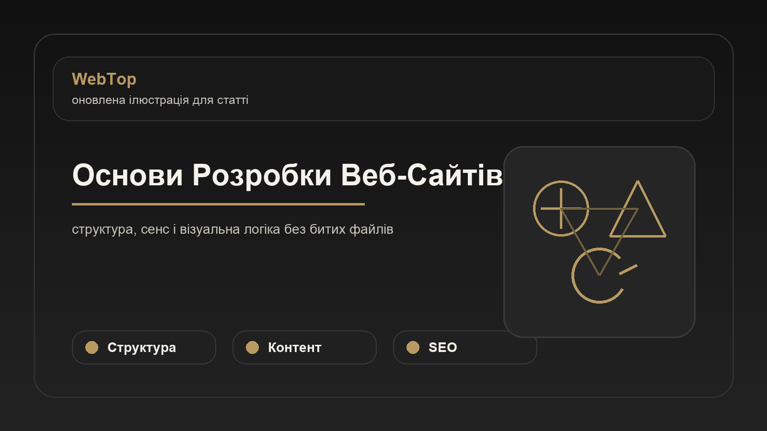Select the Структура pill
767x431 pixels.
tap(144, 347)
